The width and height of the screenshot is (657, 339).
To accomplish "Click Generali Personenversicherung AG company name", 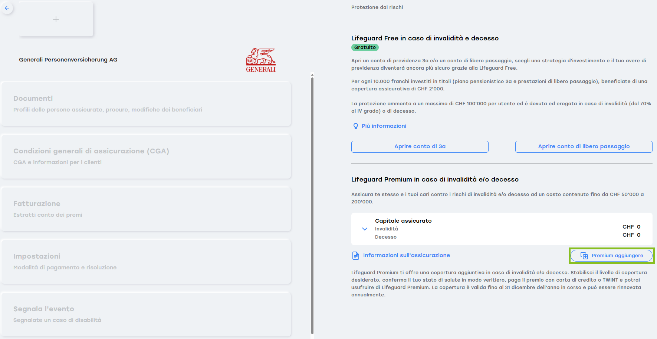I will click(x=68, y=60).
